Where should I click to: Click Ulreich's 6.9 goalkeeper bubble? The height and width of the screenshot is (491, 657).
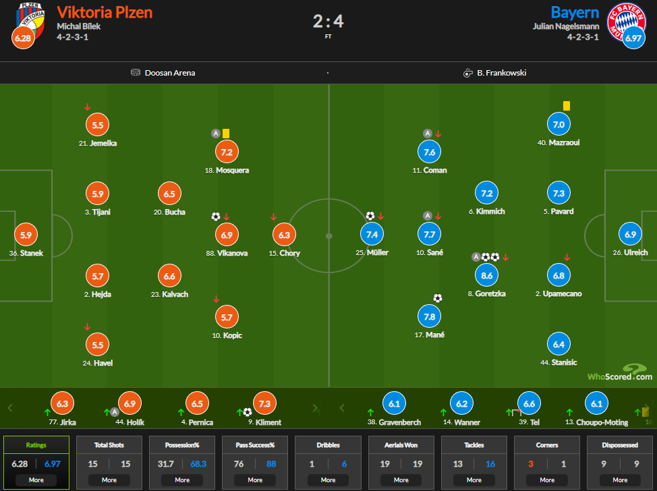(630, 234)
